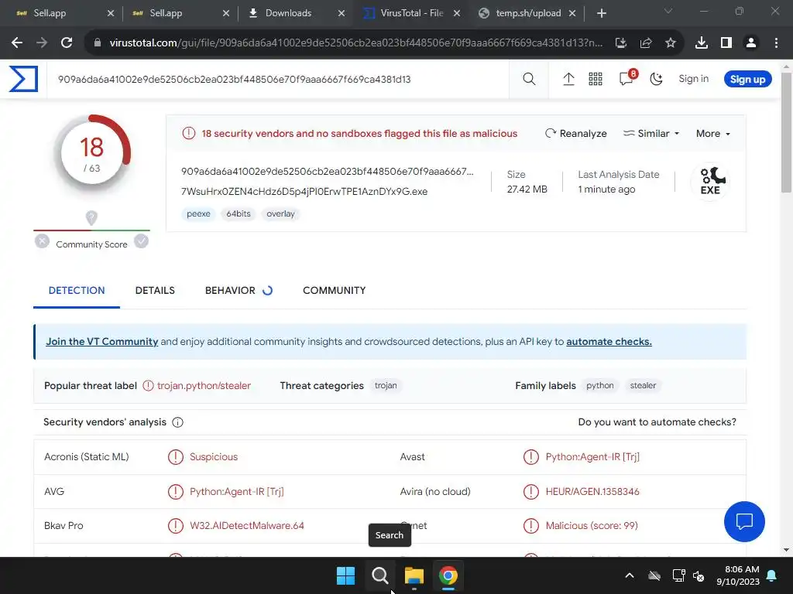Expand the Similar dropdown
This screenshot has width=793, height=594.
click(x=651, y=133)
